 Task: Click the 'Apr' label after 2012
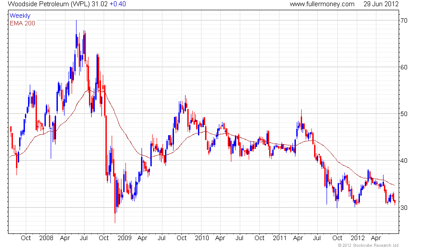376,238
